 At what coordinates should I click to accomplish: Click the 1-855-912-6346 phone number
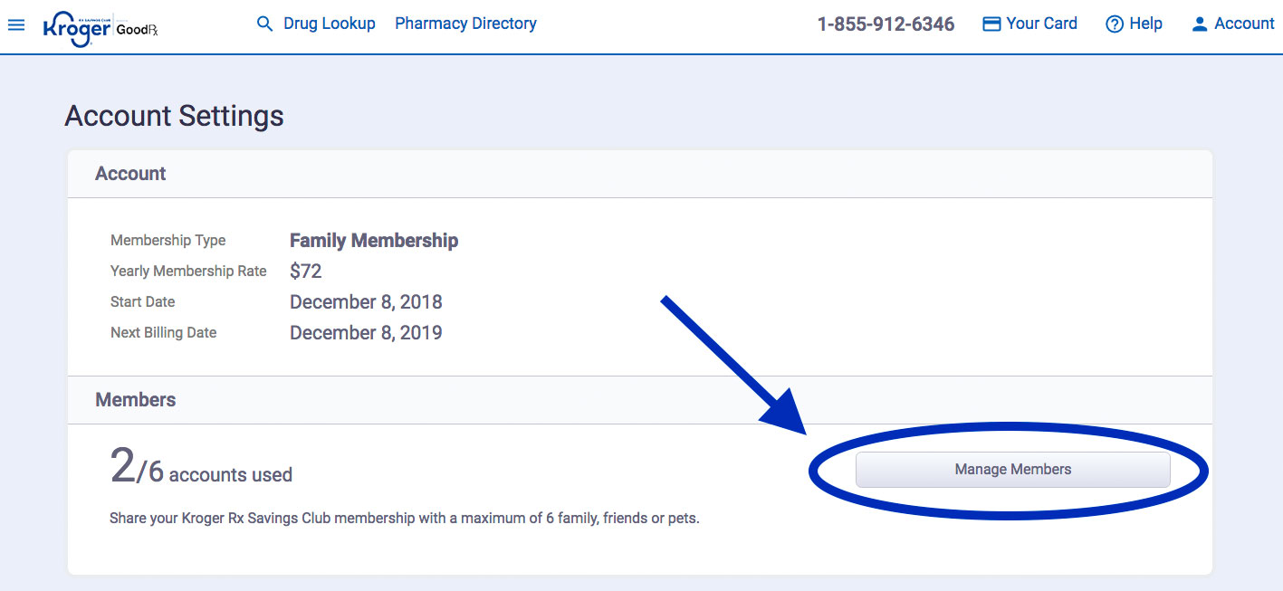[886, 24]
